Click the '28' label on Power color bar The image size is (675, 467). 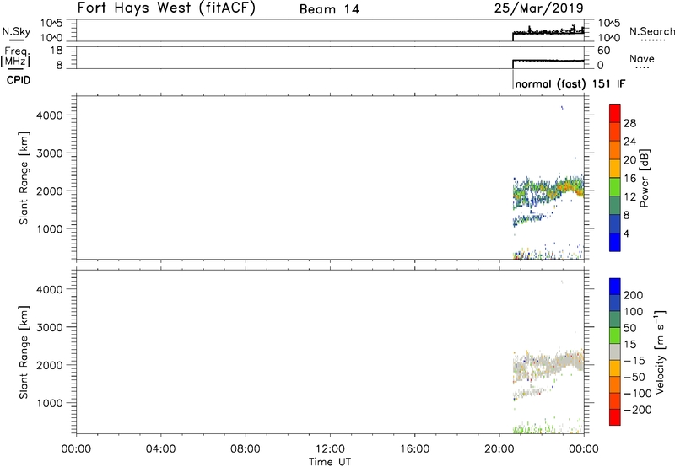(629, 123)
